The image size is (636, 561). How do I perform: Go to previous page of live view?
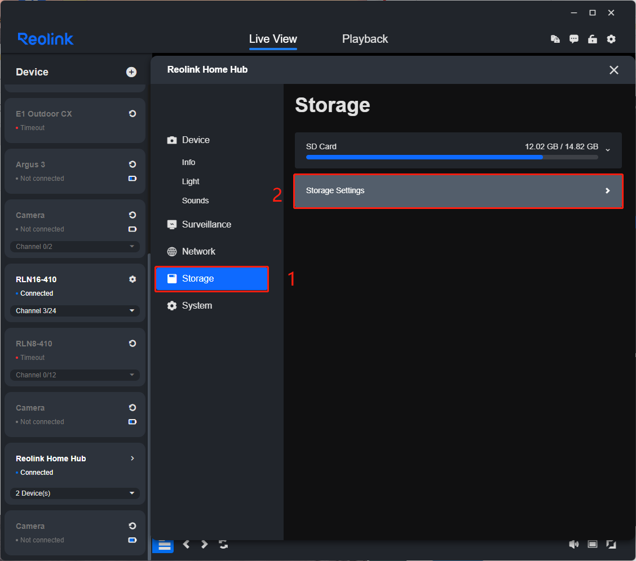click(186, 545)
